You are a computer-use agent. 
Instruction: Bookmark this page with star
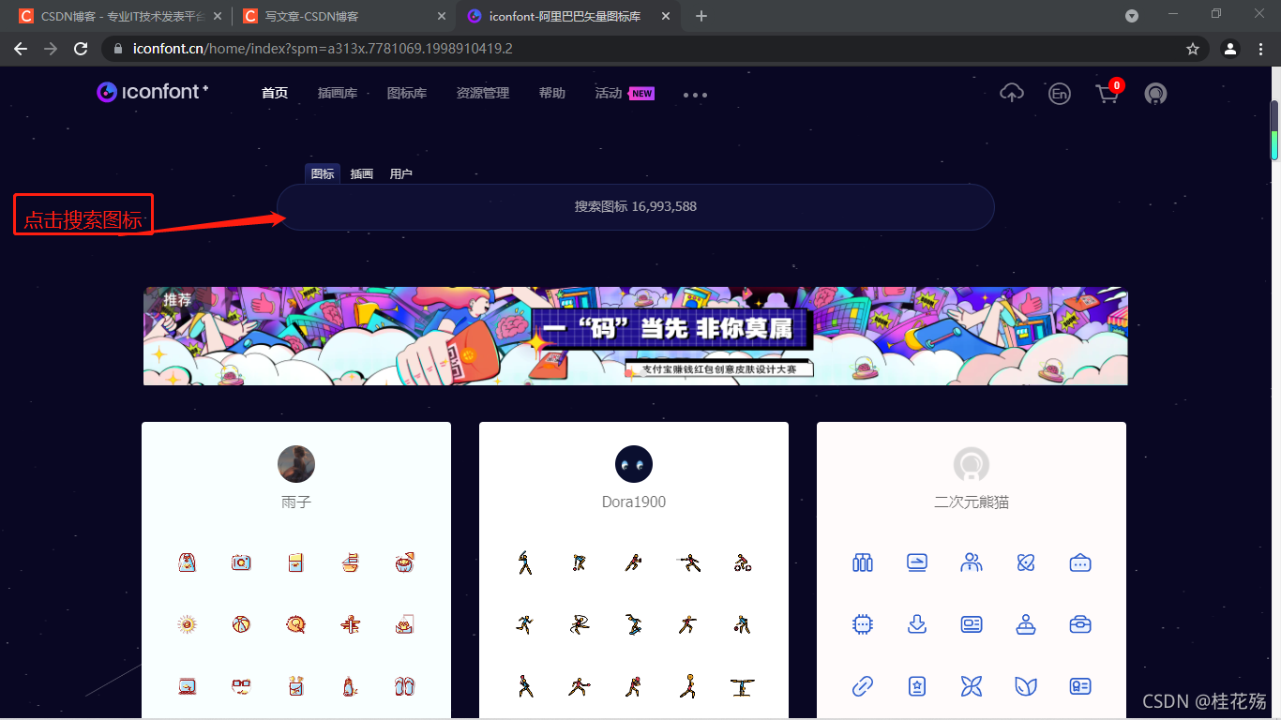[x=1193, y=49]
